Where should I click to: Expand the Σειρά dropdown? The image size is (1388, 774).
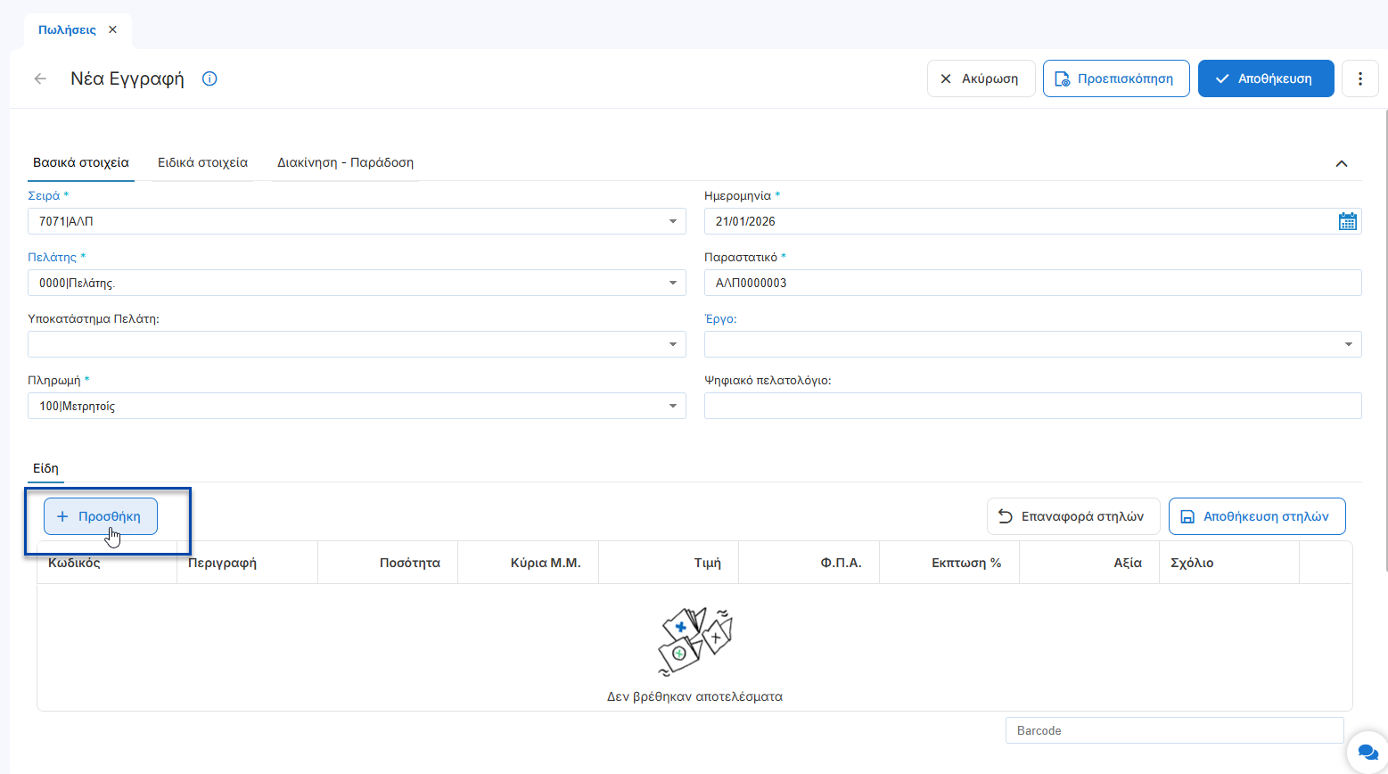673,221
